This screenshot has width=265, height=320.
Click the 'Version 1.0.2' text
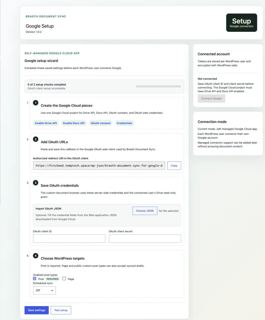tap(33, 32)
